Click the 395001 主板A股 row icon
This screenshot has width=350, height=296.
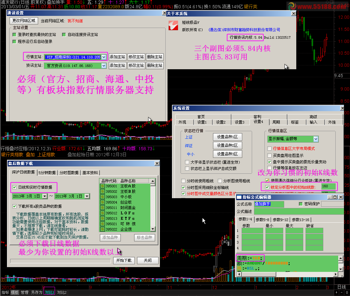click(102, 186)
